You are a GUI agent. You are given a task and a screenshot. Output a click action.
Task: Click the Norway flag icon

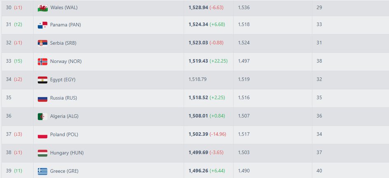click(42, 62)
